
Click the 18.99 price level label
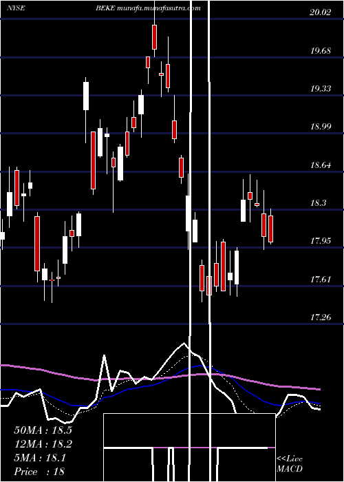coord(321,126)
